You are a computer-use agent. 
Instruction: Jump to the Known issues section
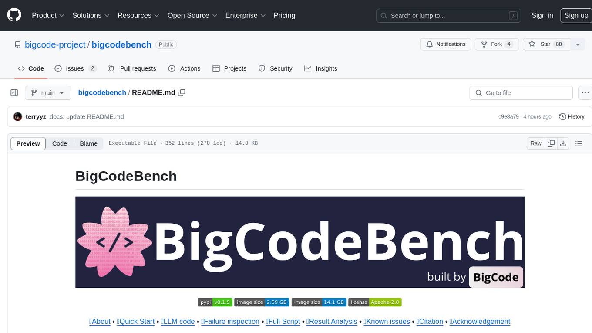(x=387, y=321)
